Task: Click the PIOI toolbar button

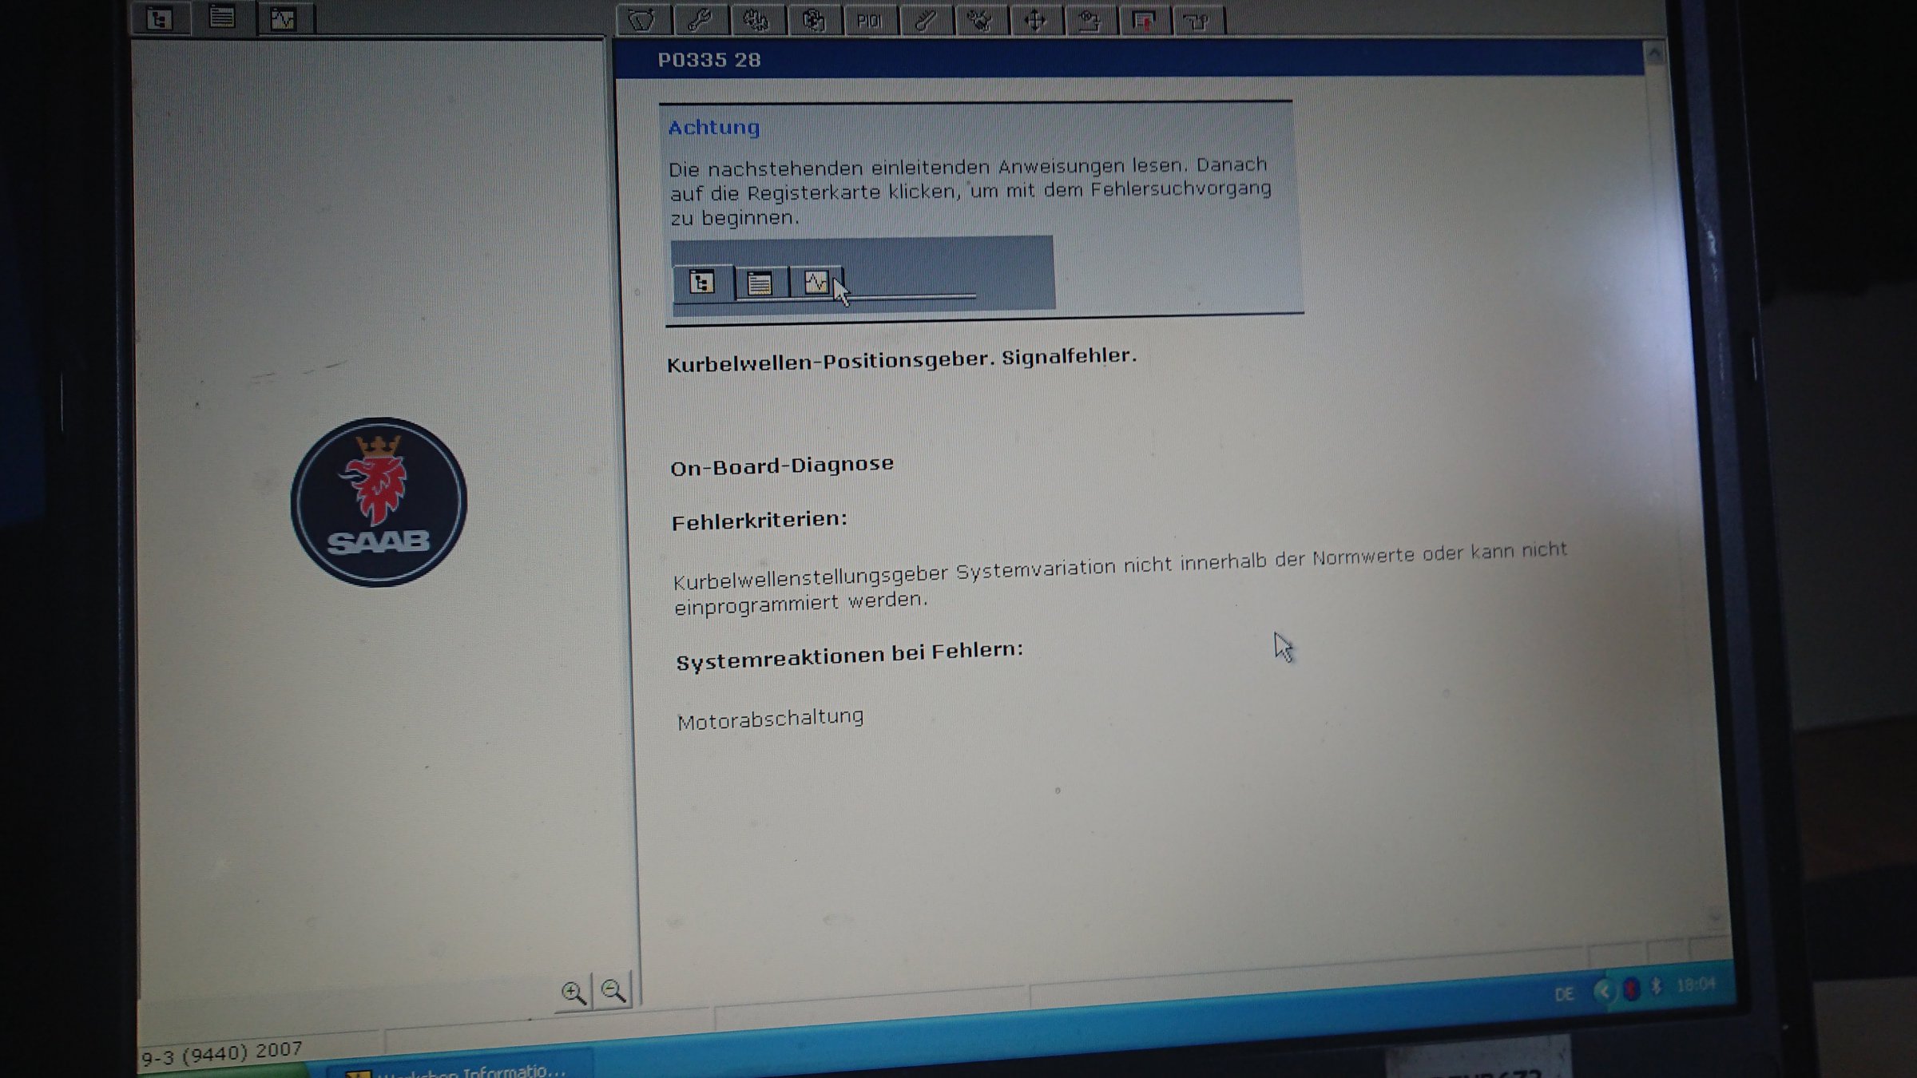Action: pyautogui.click(x=870, y=20)
